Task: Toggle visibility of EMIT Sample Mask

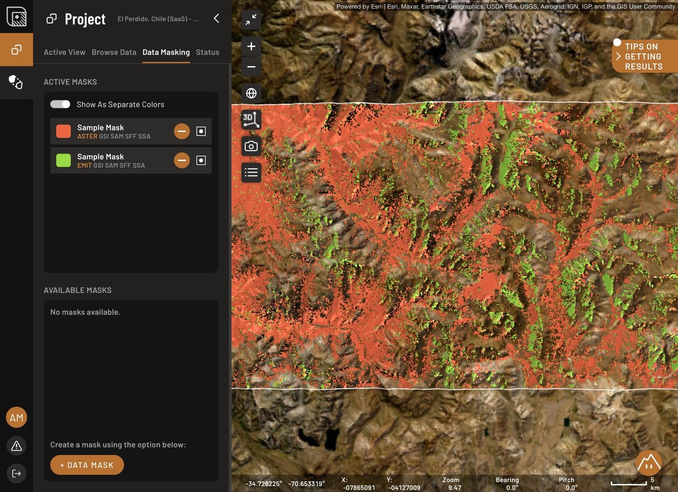Action: coord(201,160)
